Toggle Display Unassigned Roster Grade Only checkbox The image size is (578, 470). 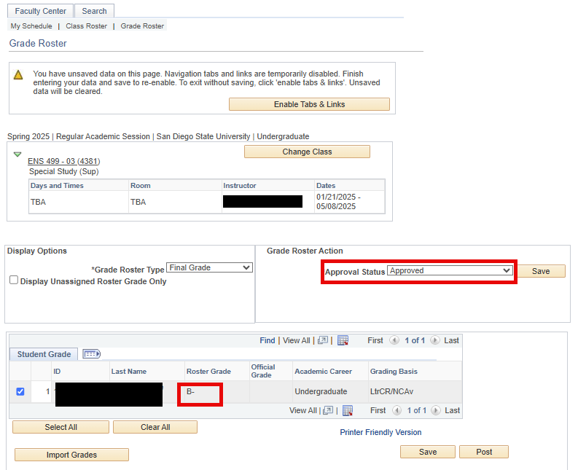click(x=14, y=280)
